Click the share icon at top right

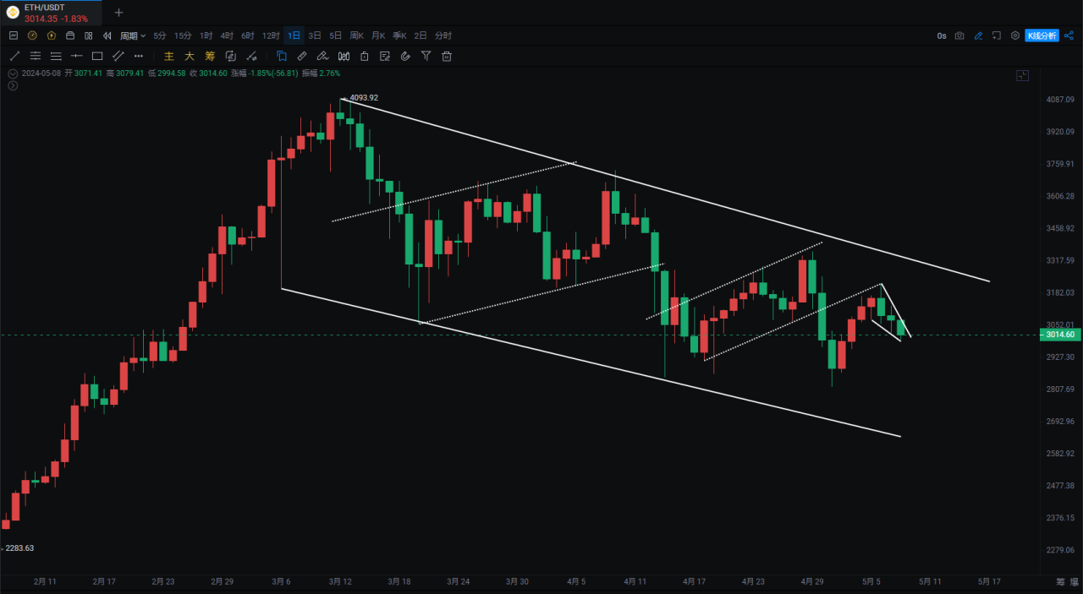[x=1069, y=35]
